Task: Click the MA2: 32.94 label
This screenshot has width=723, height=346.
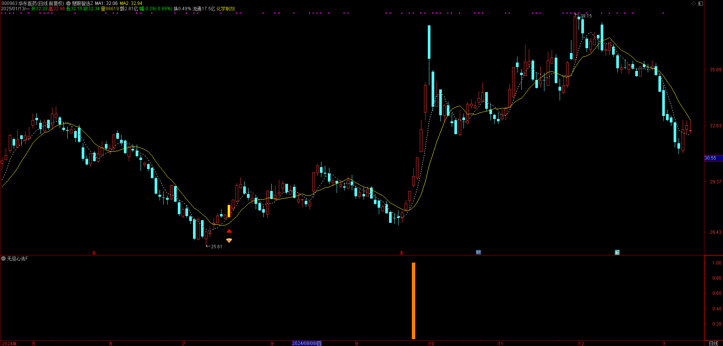Action: coord(131,3)
